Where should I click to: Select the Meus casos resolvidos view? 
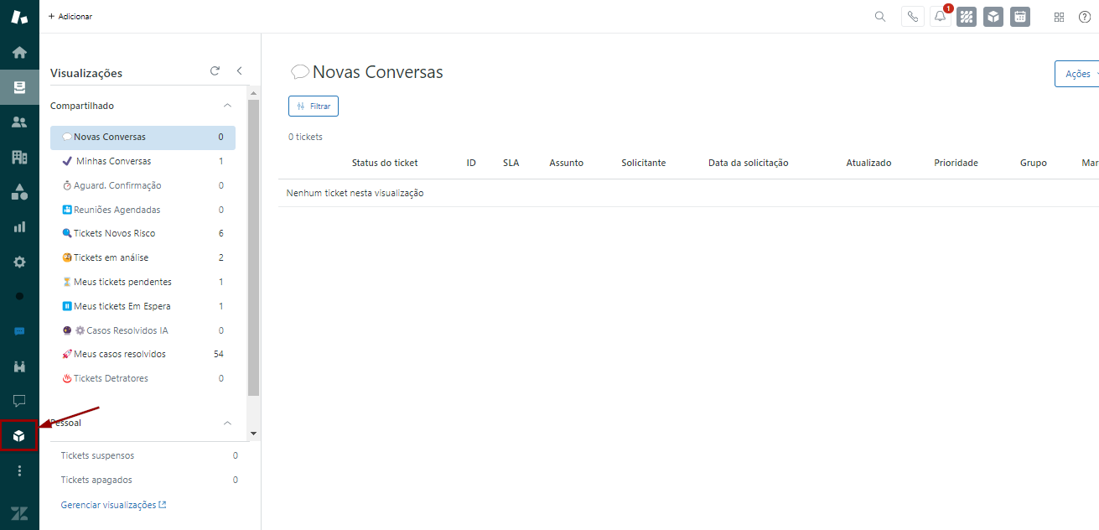(x=119, y=354)
